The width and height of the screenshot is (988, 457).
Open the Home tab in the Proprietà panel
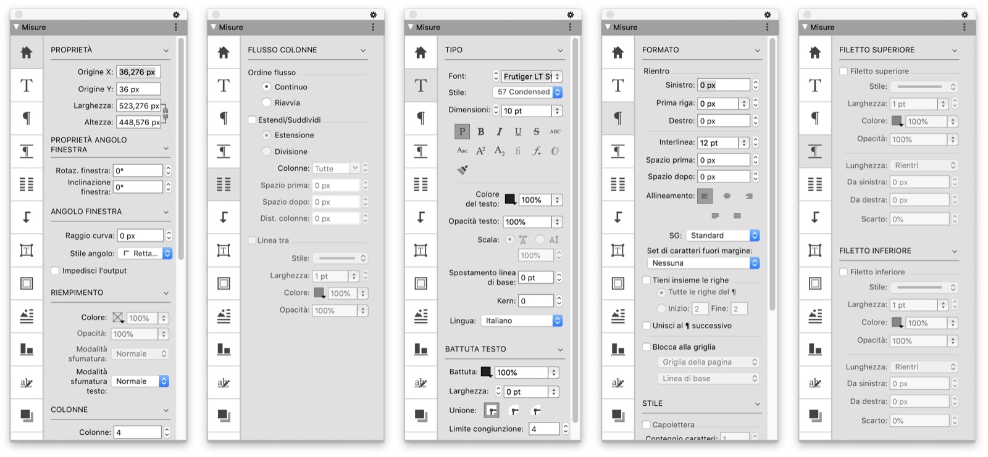point(27,52)
